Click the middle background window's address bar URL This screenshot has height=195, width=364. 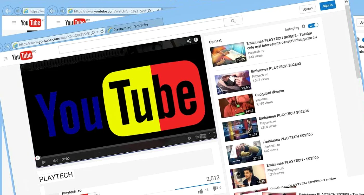(x=110, y=11)
